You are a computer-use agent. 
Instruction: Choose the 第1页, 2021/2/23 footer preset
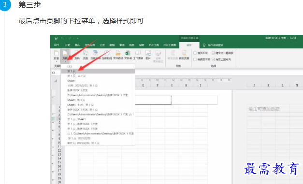pyautogui.click(x=98, y=139)
